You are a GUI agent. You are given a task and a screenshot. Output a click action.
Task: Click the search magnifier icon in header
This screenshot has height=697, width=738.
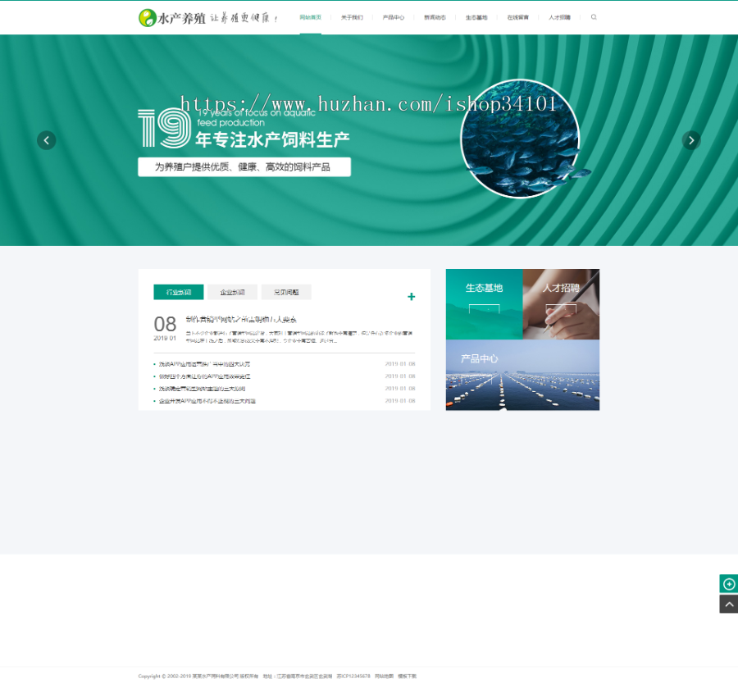pyautogui.click(x=594, y=17)
